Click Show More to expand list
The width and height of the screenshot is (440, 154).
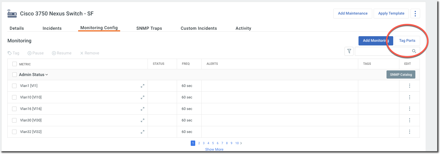pyautogui.click(x=214, y=150)
